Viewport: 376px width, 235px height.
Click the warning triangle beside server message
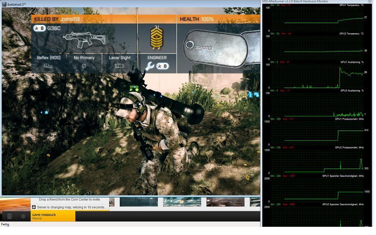34,207
